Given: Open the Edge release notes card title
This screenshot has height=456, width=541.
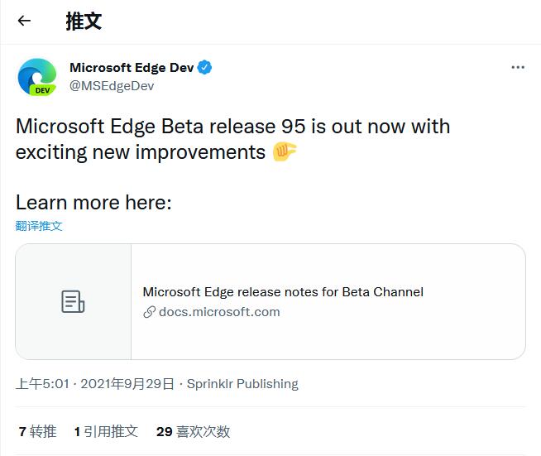Looking at the screenshot, I should click(283, 291).
